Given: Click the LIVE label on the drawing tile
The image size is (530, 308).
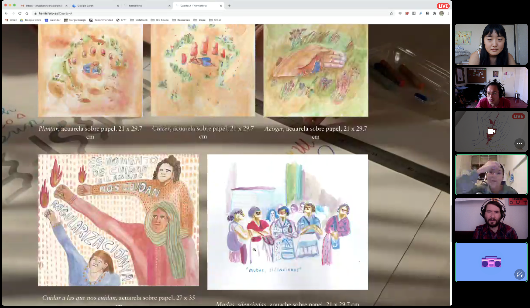Looking at the screenshot, I should pyautogui.click(x=518, y=116).
